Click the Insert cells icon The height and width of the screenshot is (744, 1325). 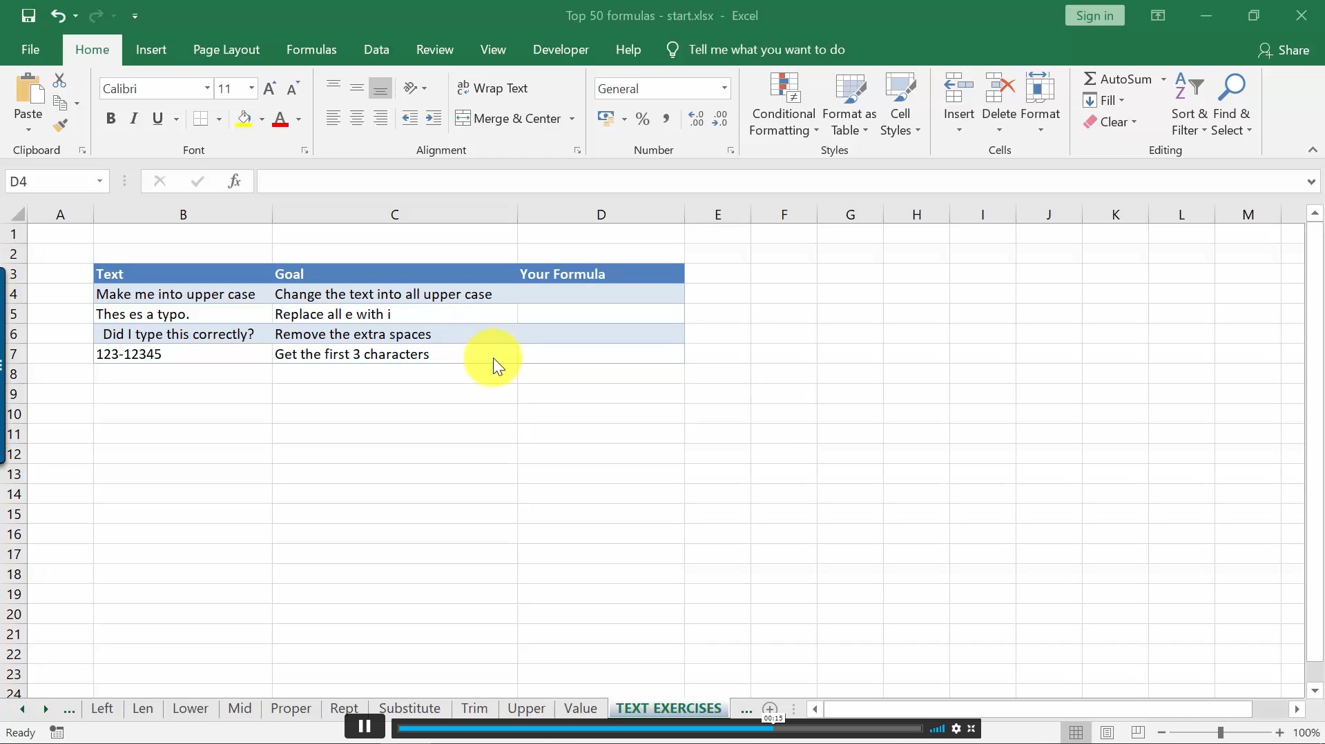[958, 88]
